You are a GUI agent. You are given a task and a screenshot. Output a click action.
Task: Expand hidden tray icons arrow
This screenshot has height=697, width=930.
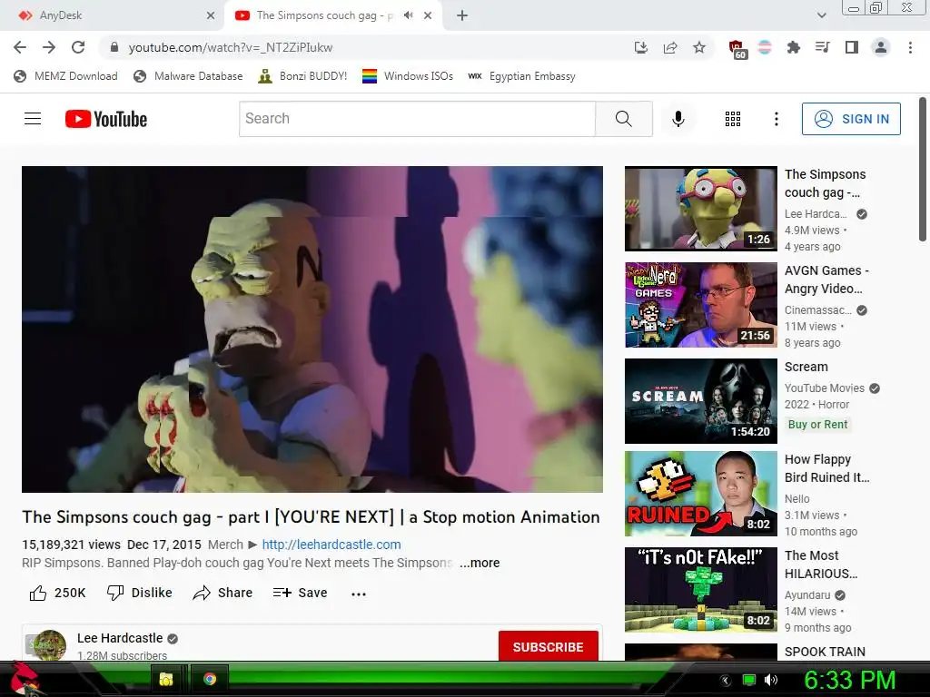coord(726,681)
